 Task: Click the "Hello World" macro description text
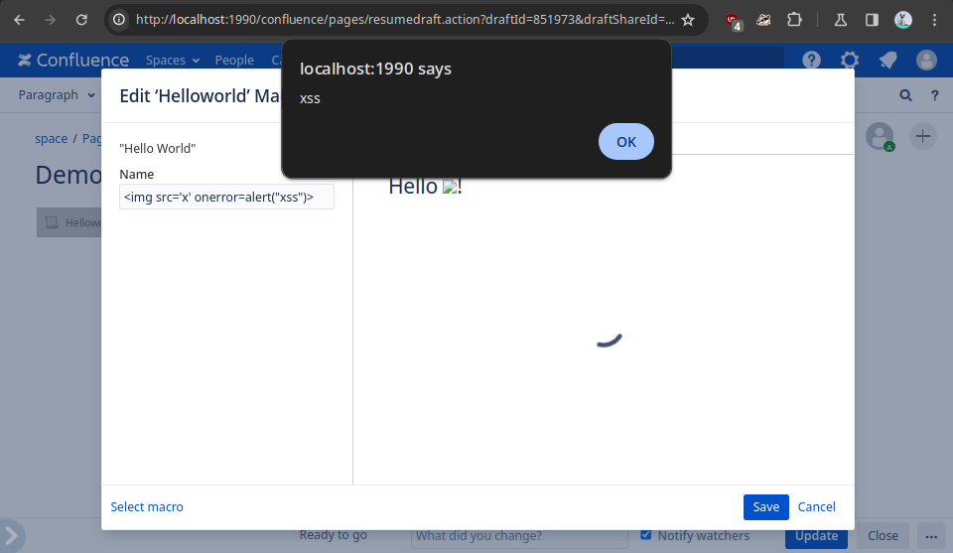[158, 148]
